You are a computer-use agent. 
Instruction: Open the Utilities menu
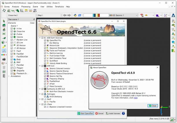tap(49, 7)
